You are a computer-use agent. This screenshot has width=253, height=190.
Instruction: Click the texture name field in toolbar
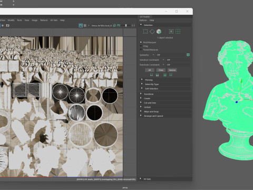pos(102,25)
